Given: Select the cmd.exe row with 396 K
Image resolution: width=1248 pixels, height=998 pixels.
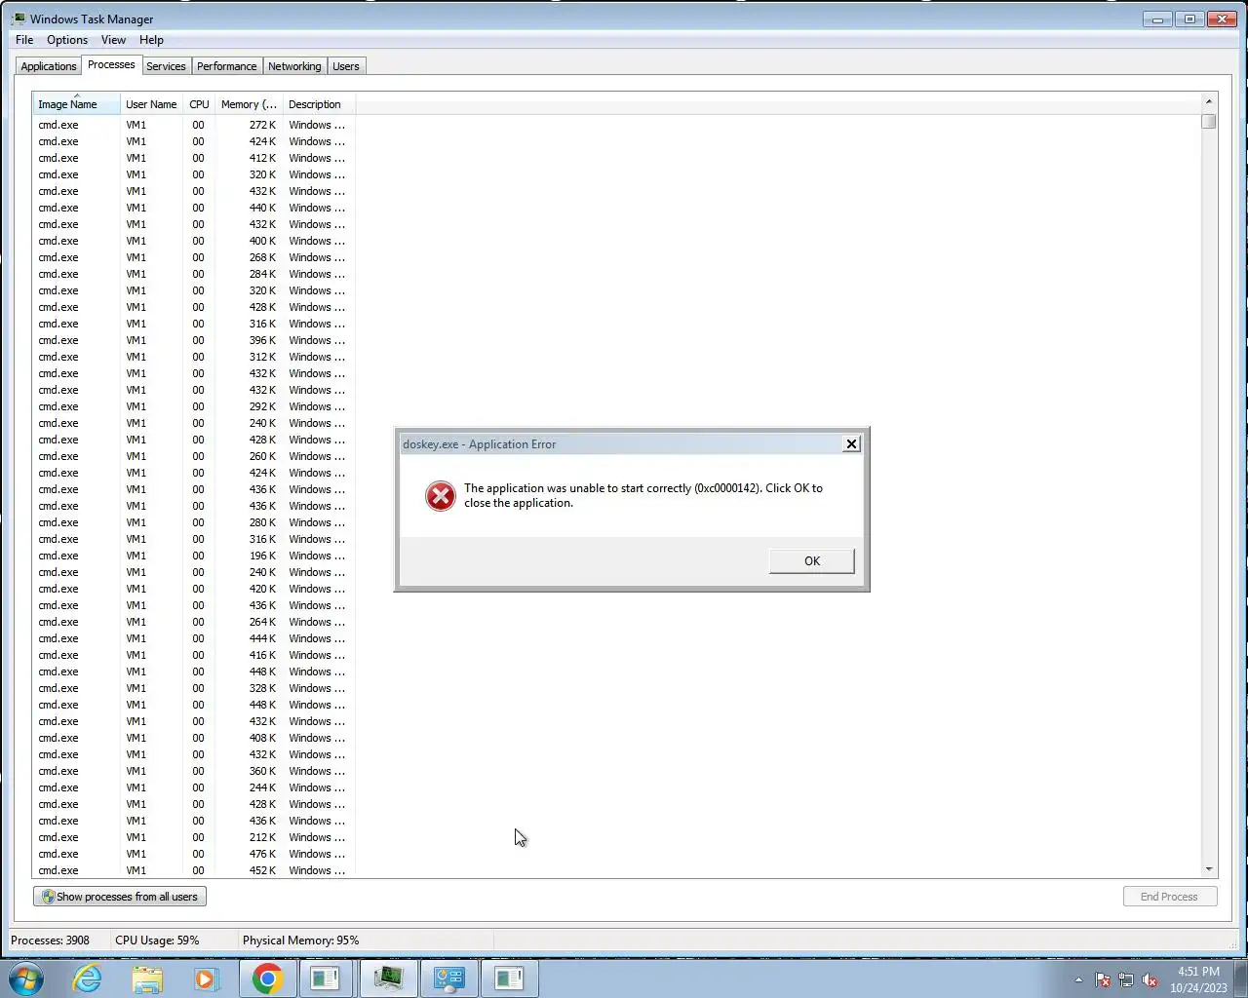Looking at the screenshot, I should click(194, 340).
